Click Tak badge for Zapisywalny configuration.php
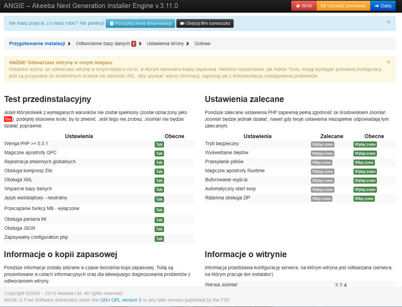Image resolution: width=402 pixels, height=307 pixels. tap(159, 239)
